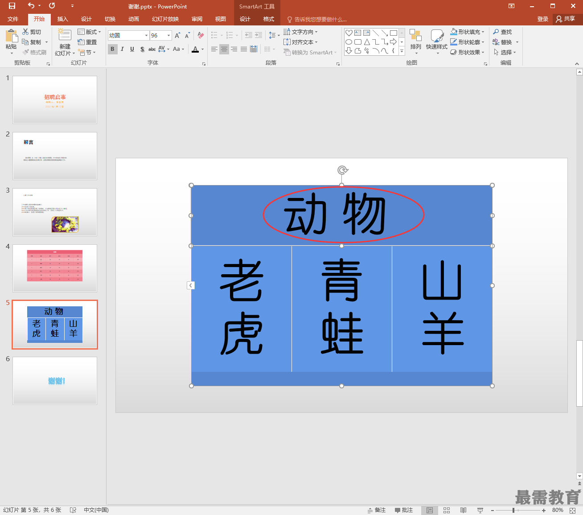Select the right arrow shape in gallery
The width and height of the screenshot is (583, 515).
(x=394, y=42)
